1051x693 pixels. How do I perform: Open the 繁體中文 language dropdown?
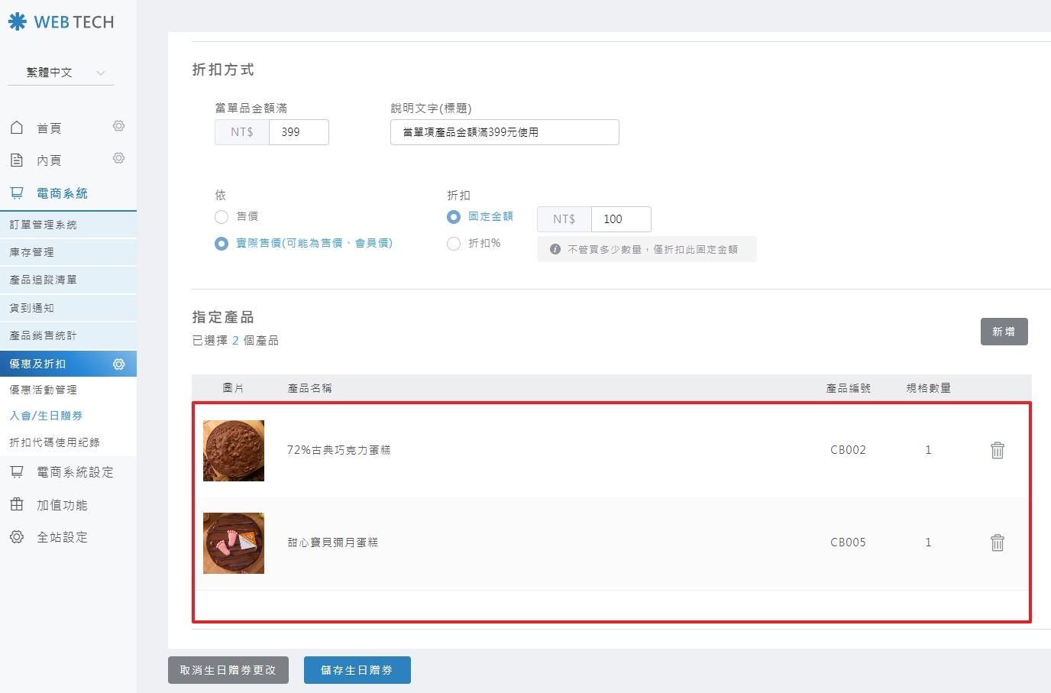point(61,73)
